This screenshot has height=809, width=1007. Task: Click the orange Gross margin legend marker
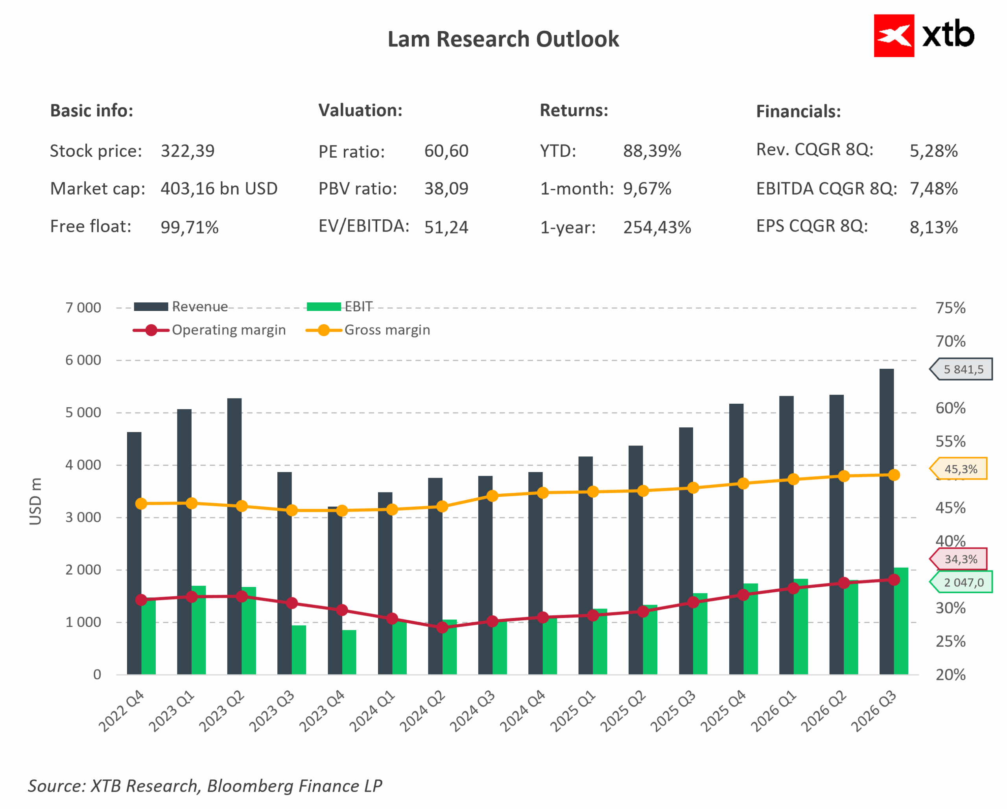point(324,330)
